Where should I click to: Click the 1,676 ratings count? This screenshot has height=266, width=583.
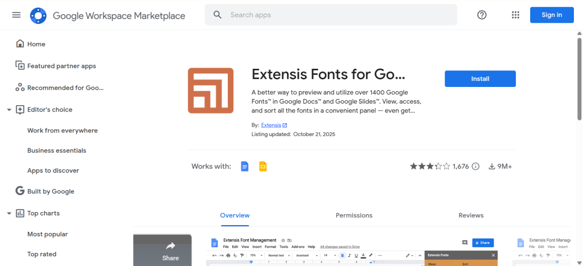click(x=461, y=166)
